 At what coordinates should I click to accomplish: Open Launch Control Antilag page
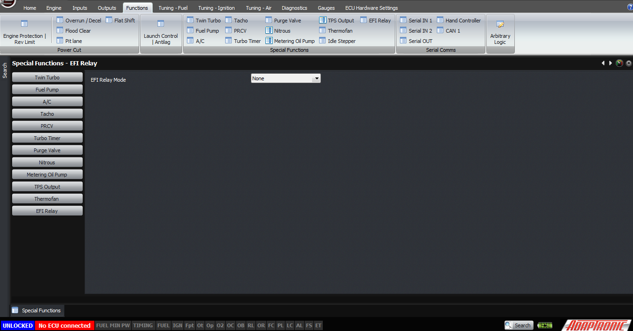tap(161, 32)
